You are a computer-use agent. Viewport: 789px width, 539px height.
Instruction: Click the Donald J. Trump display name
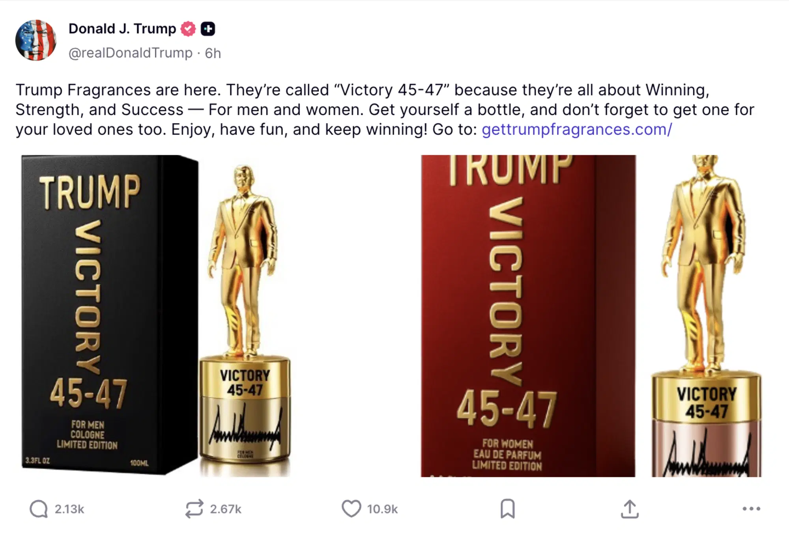[x=122, y=29]
